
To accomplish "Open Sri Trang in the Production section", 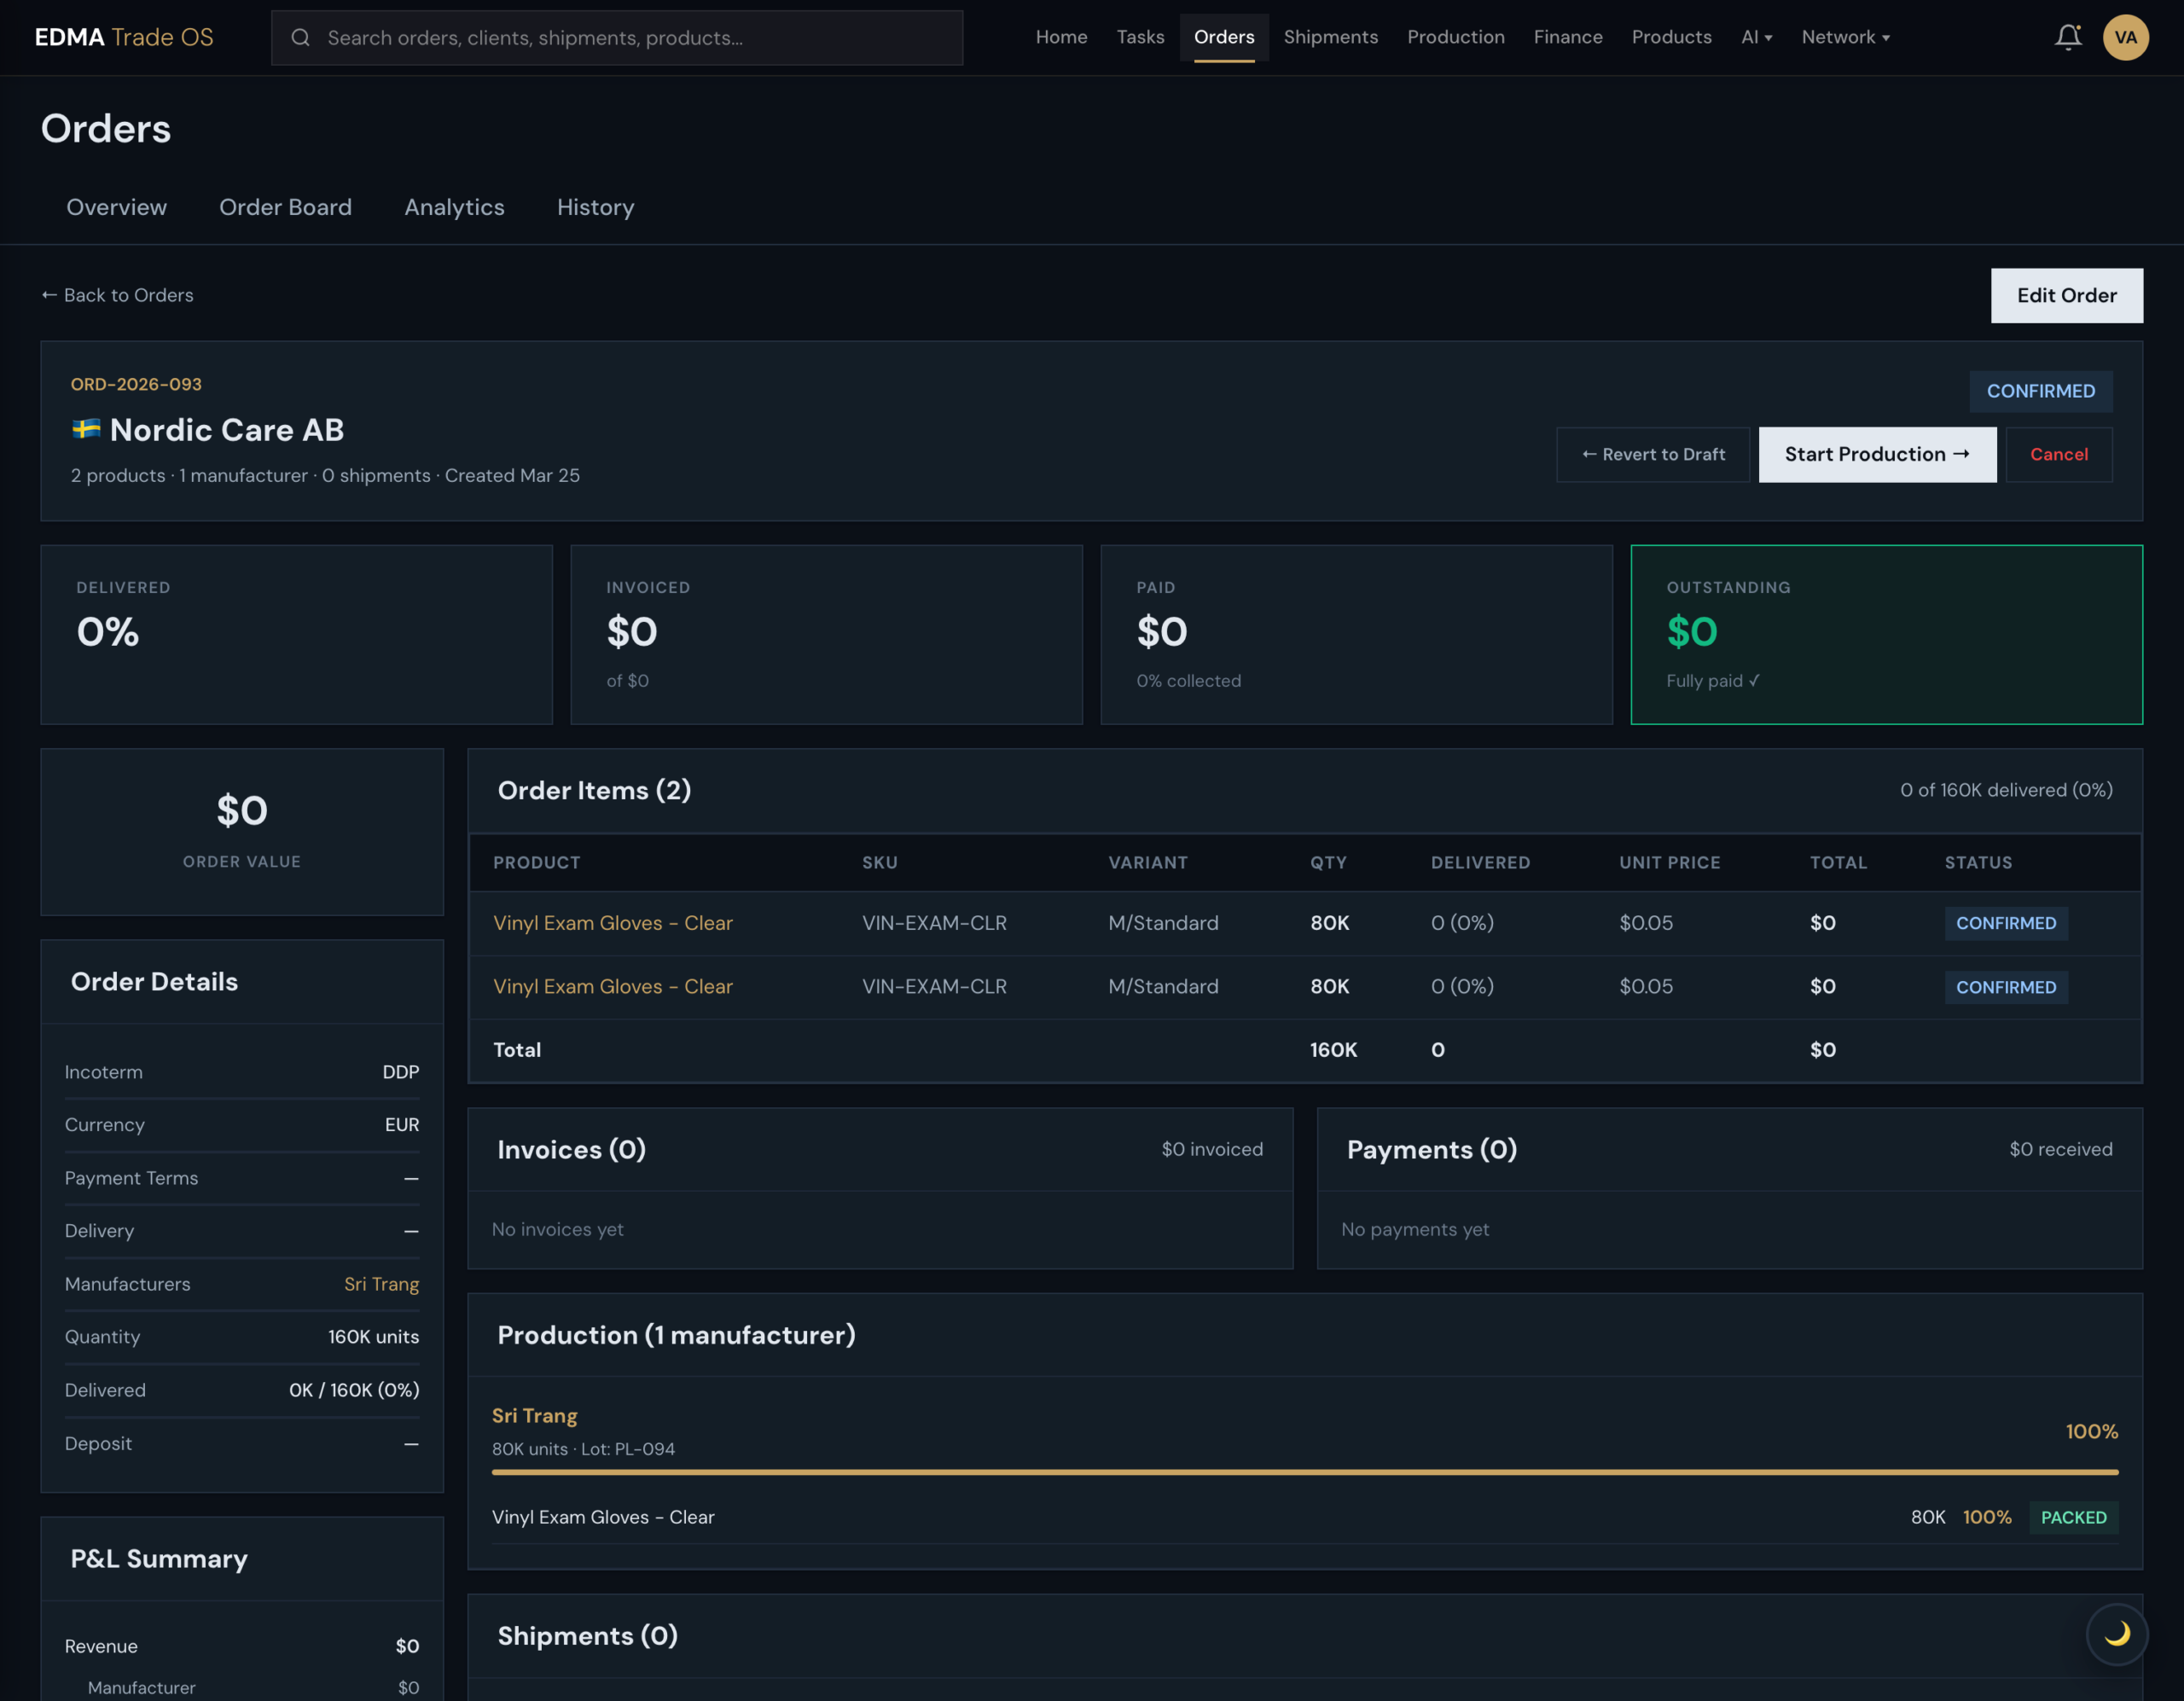I will [x=534, y=1415].
